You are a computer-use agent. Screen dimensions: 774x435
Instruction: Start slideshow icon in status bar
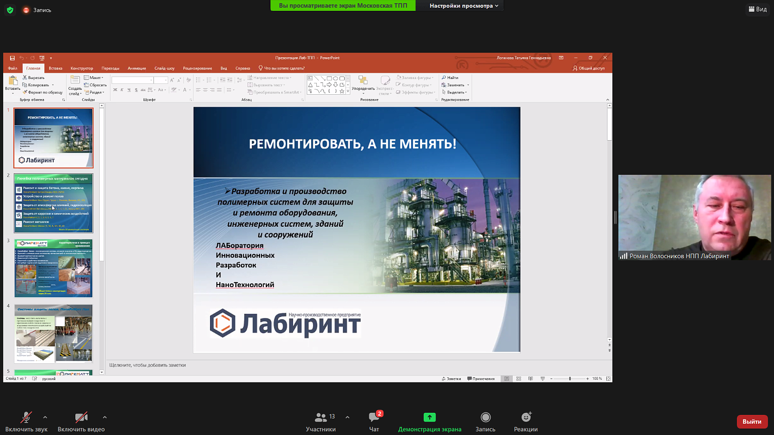pos(542,379)
